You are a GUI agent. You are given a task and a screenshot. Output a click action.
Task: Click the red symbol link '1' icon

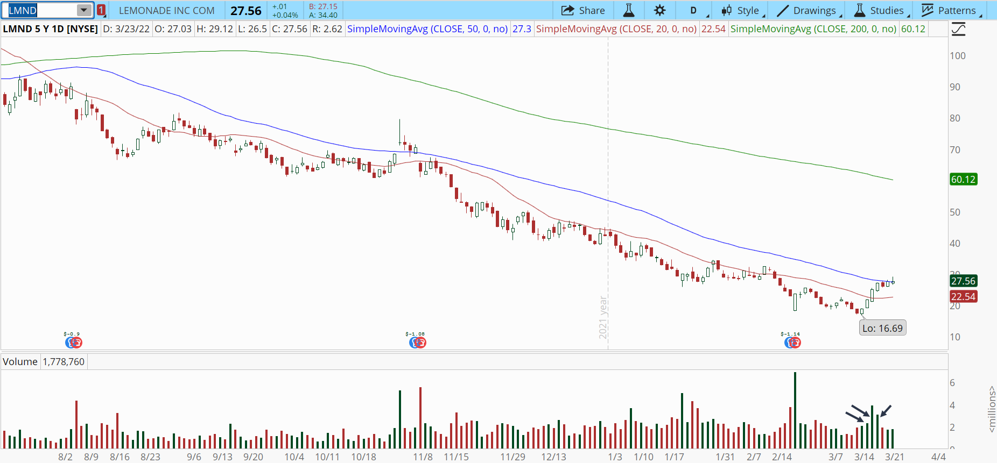[x=101, y=10]
